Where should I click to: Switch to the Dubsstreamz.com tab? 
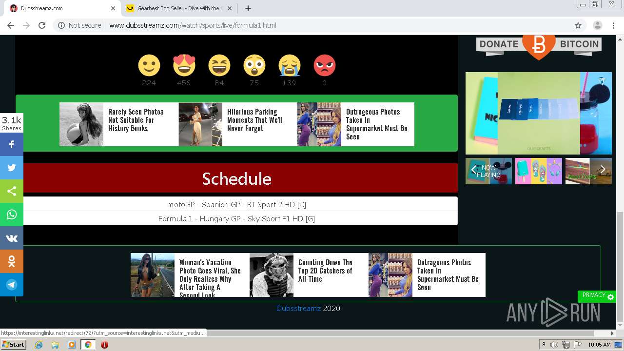61,8
